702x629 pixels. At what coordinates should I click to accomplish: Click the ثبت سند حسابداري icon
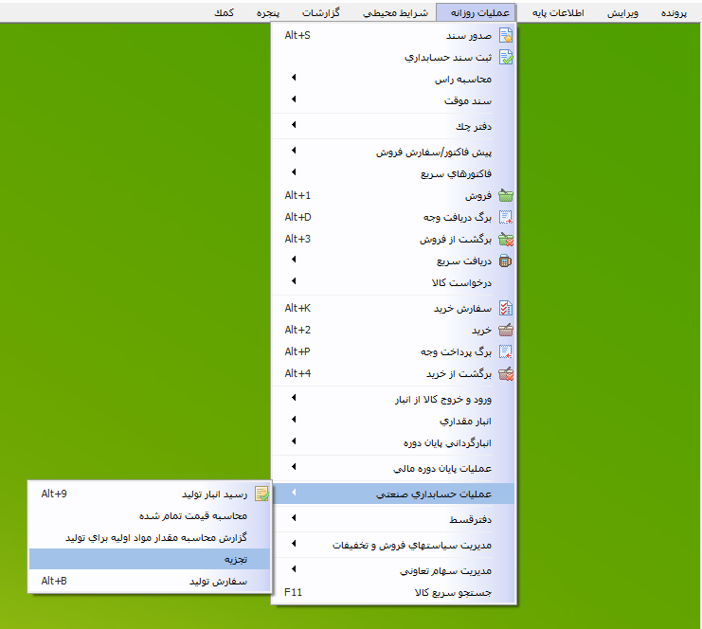point(506,58)
